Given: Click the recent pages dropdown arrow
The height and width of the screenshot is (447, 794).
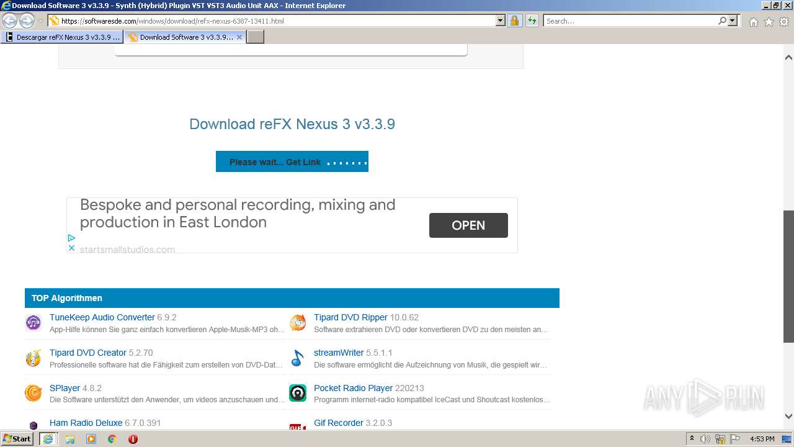Looking at the screenshot, I should point(40,20).
